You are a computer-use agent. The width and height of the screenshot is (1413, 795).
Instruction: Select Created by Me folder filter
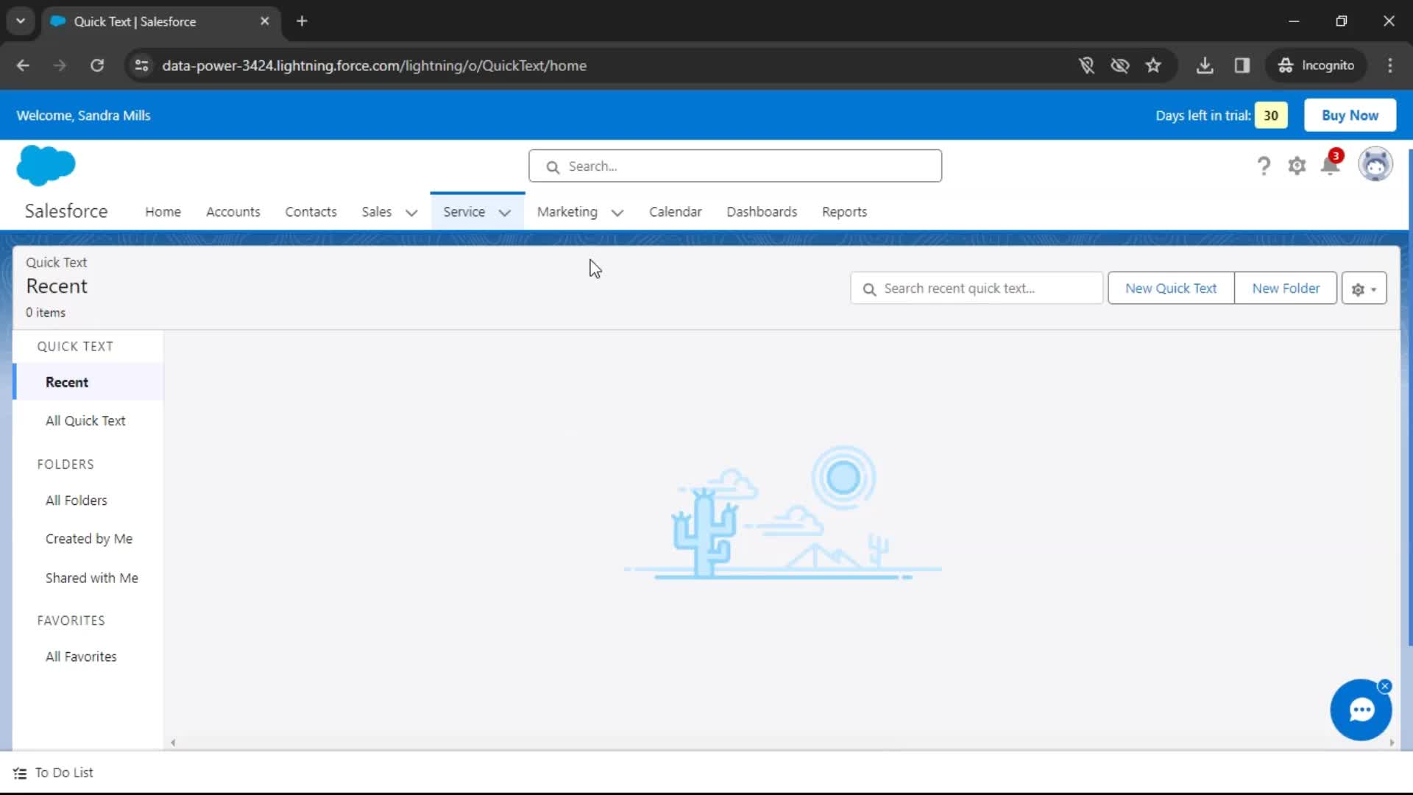pyautogui.click(x=88, y=539)
